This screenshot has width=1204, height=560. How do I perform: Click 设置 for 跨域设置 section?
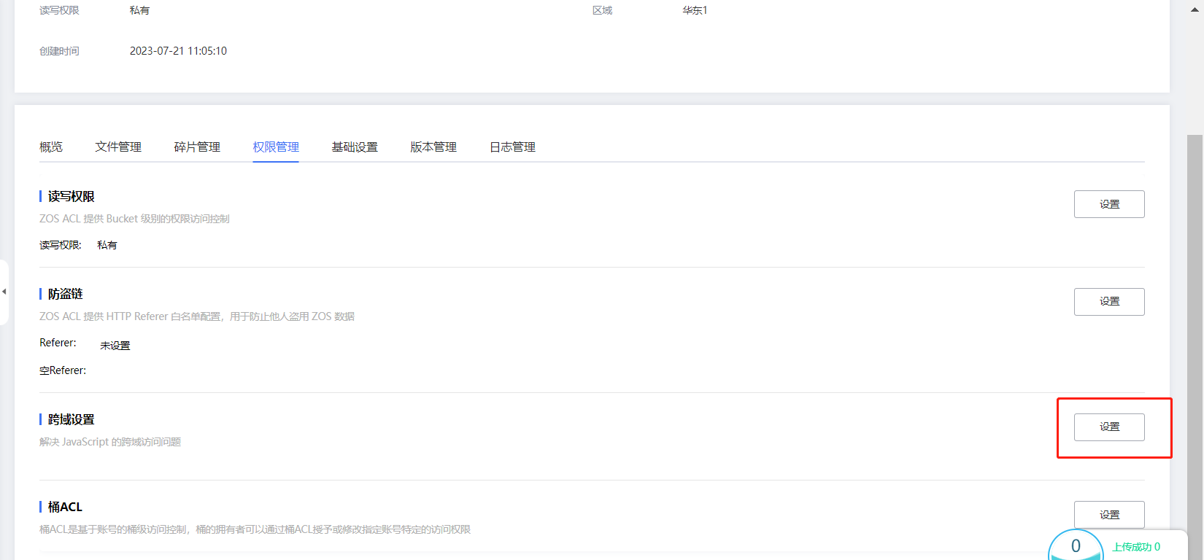point(1108,427)
